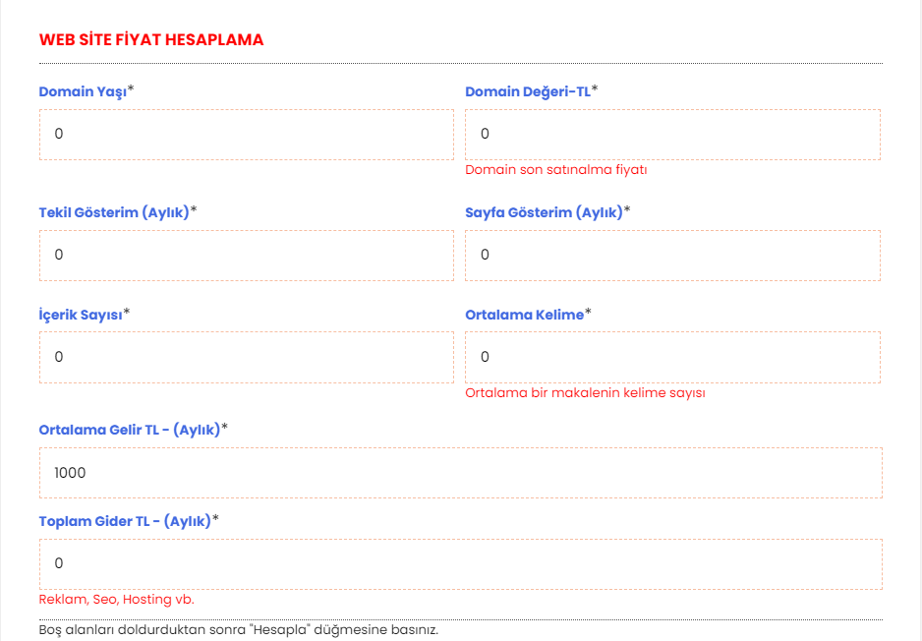Click the hint 'Ortalama bir makalenin kelime sayısı'
Viewport: 922px width, 641px height.
coord(585,393)
